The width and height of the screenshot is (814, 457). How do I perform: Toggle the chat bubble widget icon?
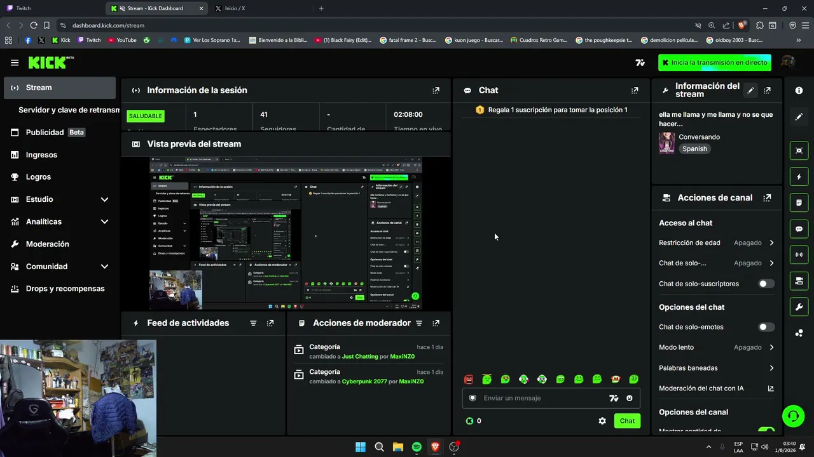(x=799, y=228)
